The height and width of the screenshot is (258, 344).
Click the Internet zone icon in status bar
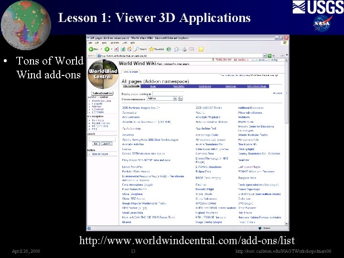click(x=260, y=228)
